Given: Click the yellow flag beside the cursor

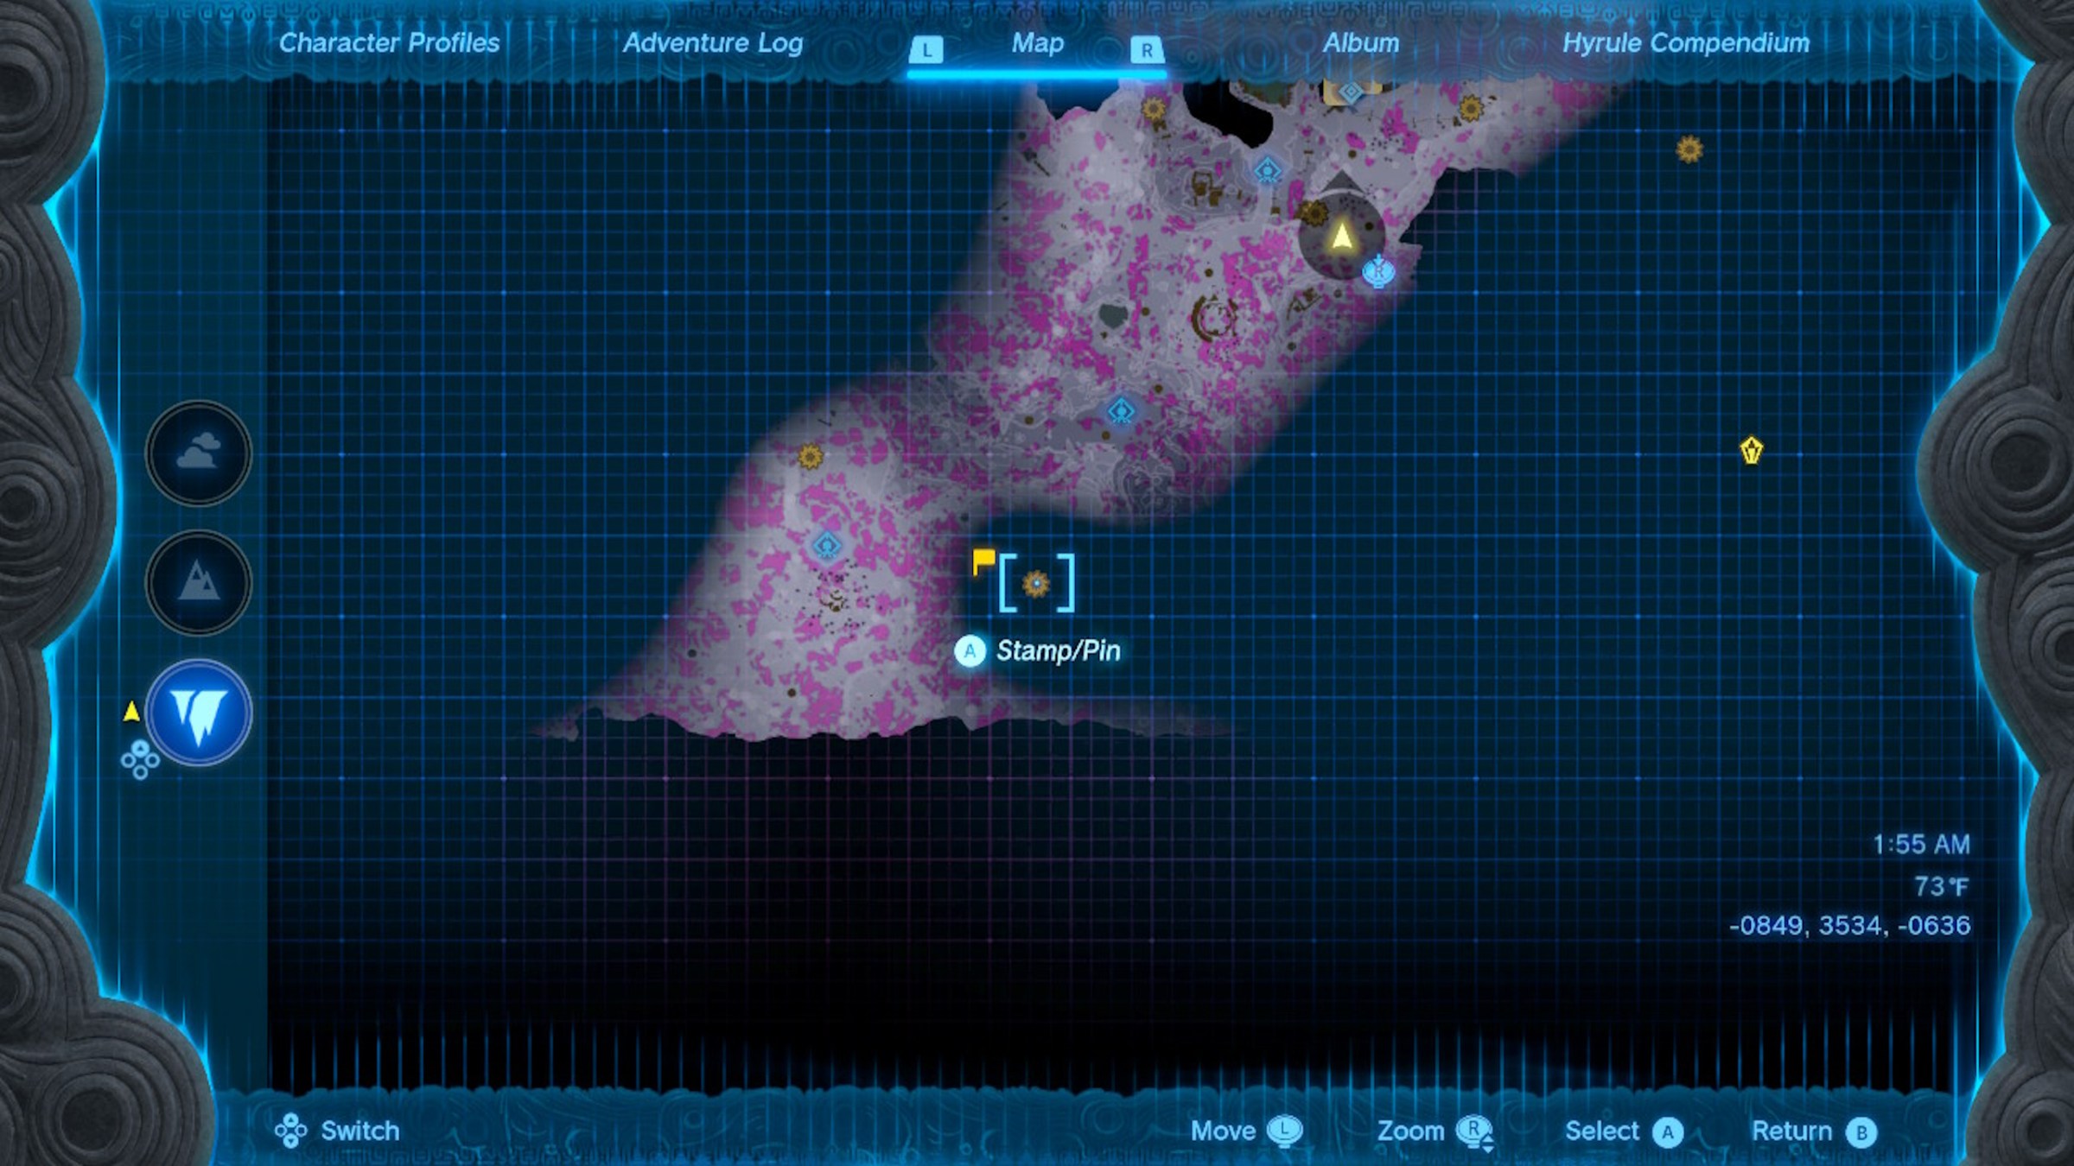Looking at the screenshot, I should pos(983,561).
